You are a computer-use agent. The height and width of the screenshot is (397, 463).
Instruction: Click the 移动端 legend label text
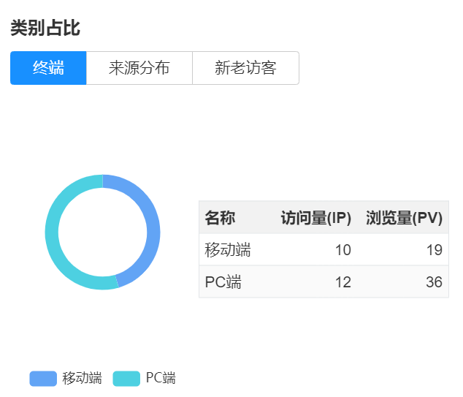pos(82,378)
